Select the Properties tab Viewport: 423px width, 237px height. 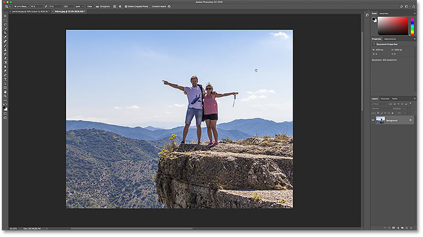point(377,39)
